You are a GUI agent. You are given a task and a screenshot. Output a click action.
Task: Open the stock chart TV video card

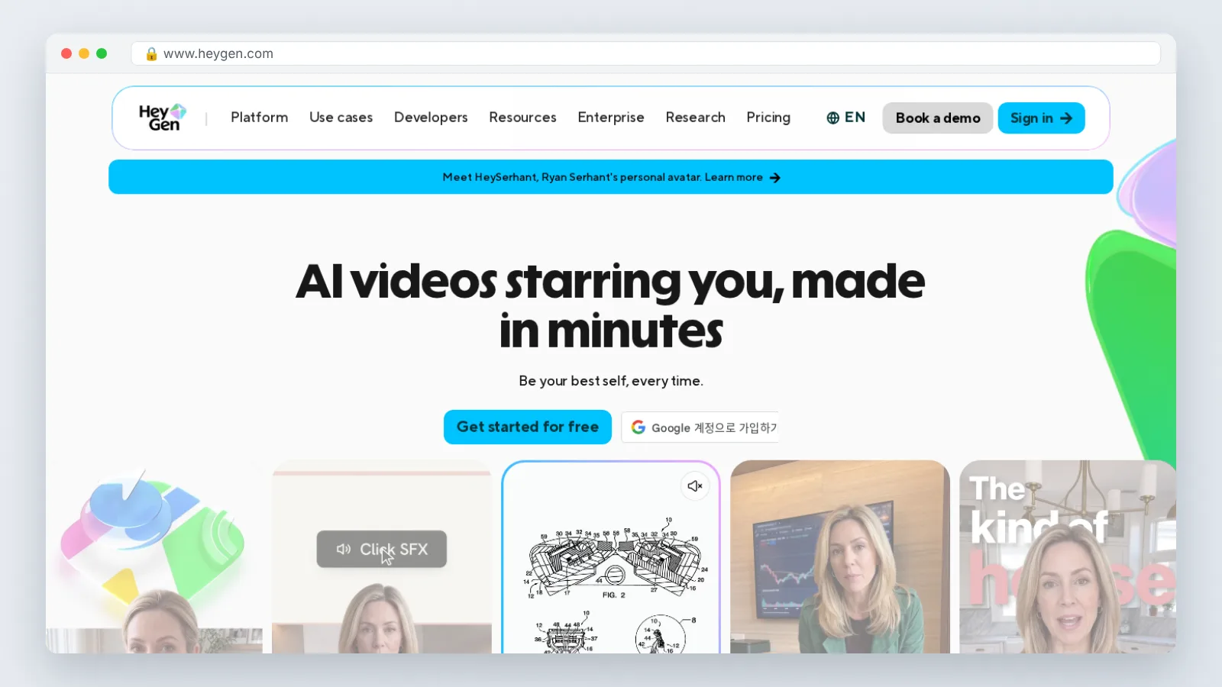click(840, 557)
